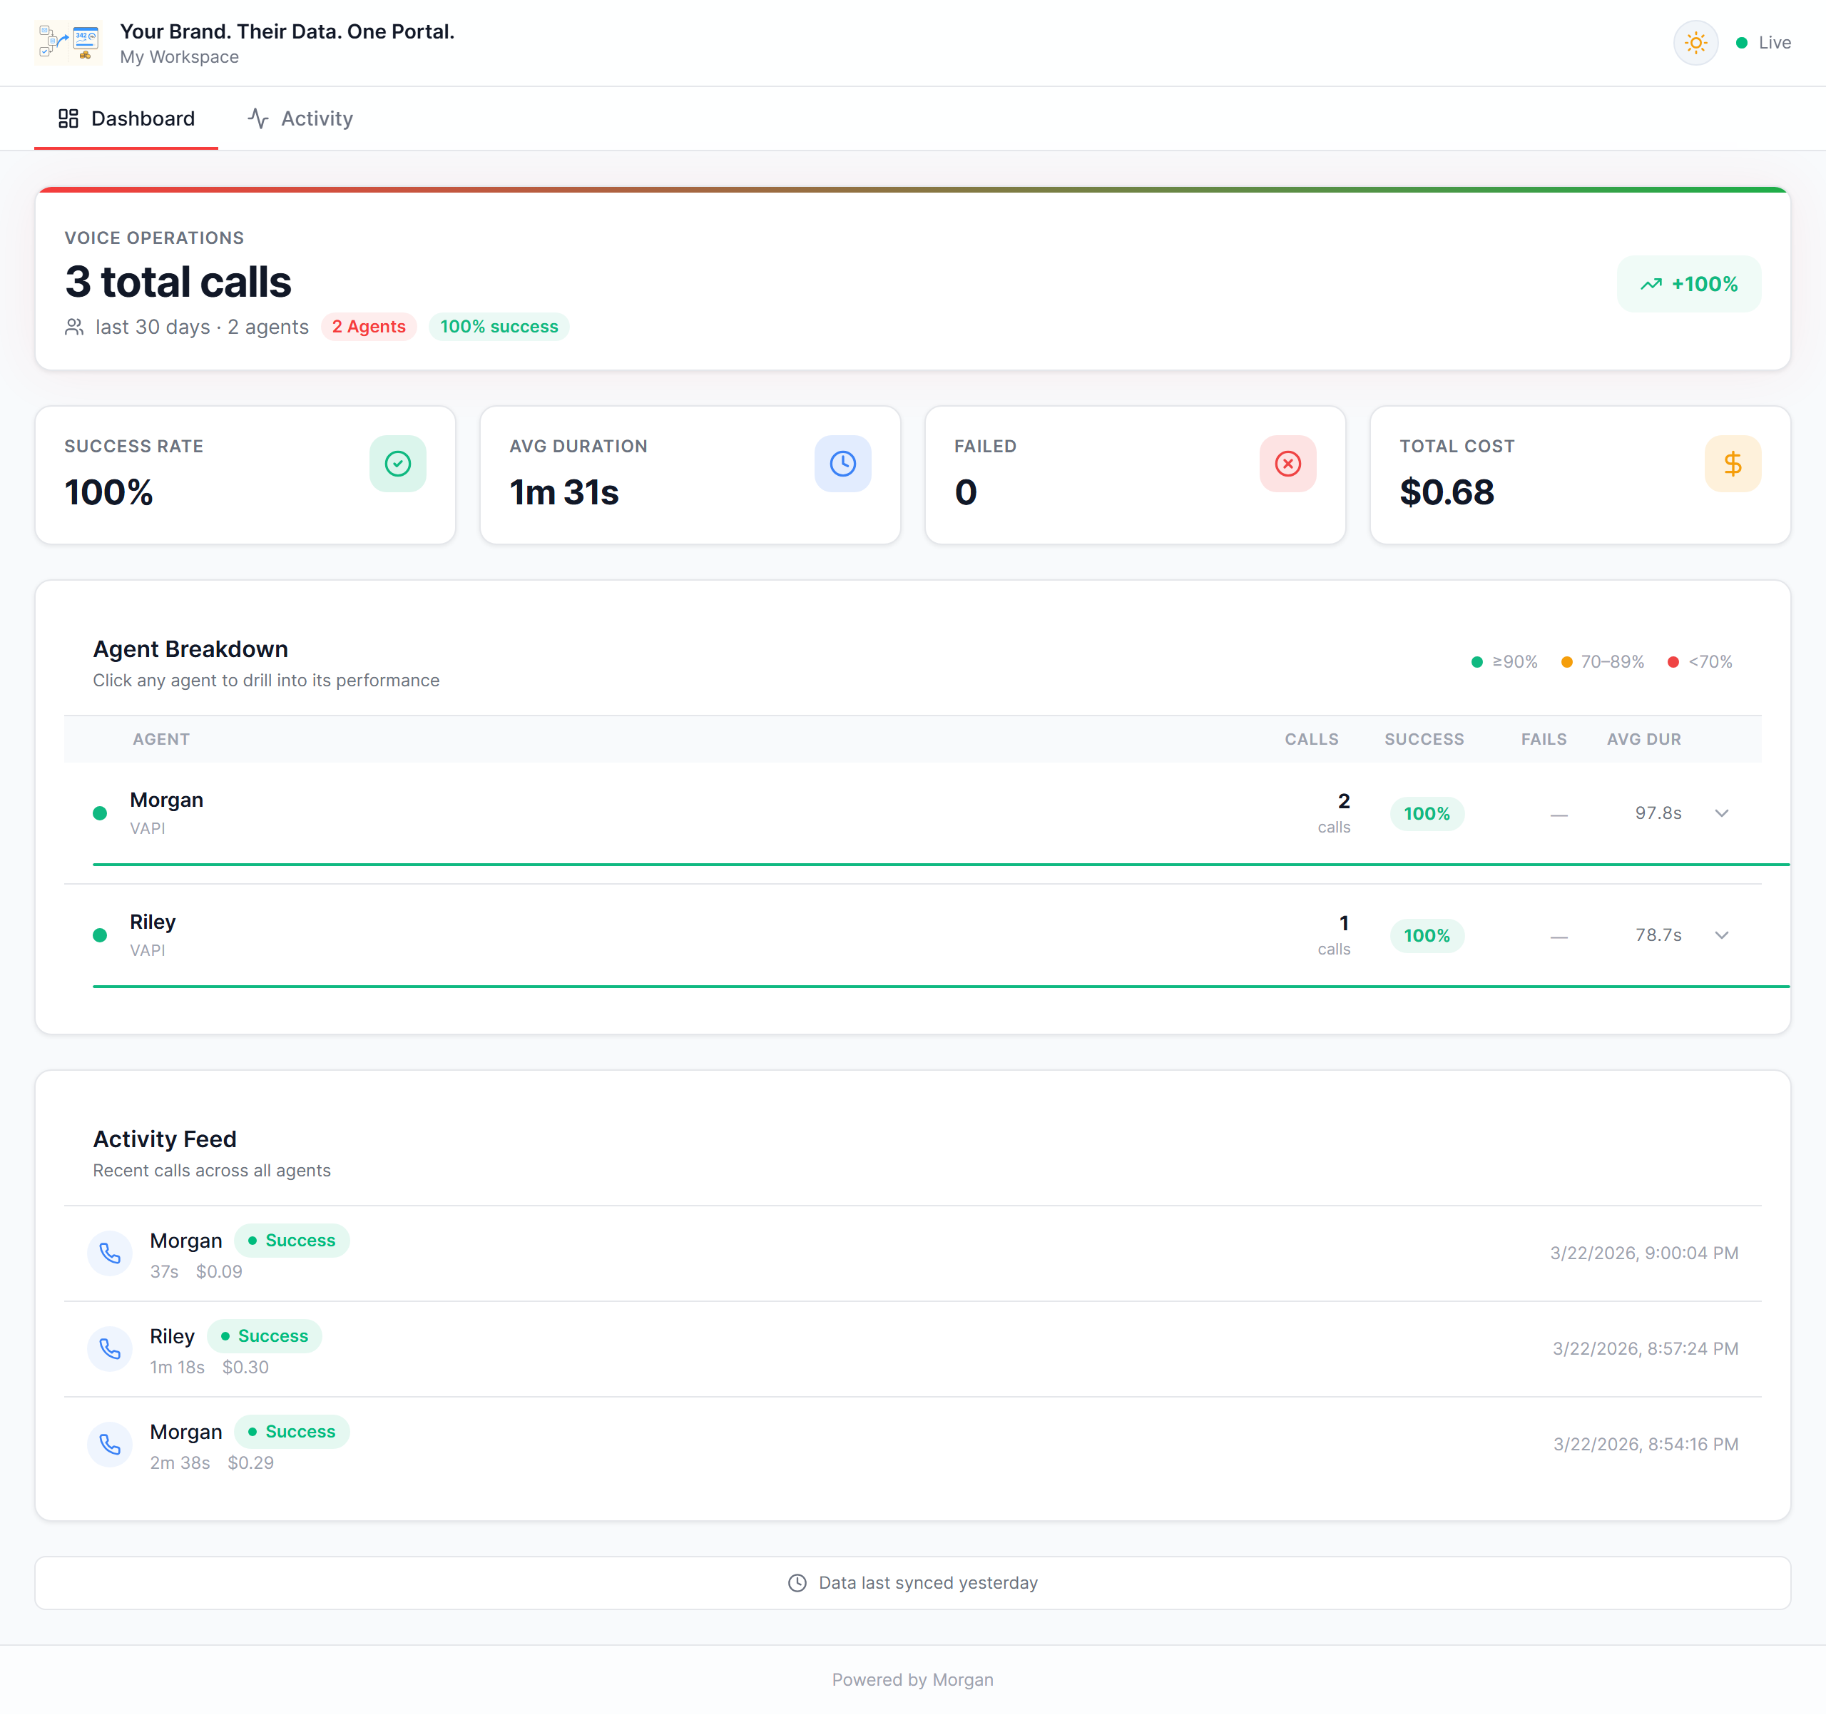Click the phone icon on the 8:54:16 PM call
1826x1715 pixels.
pos(111,1444)
